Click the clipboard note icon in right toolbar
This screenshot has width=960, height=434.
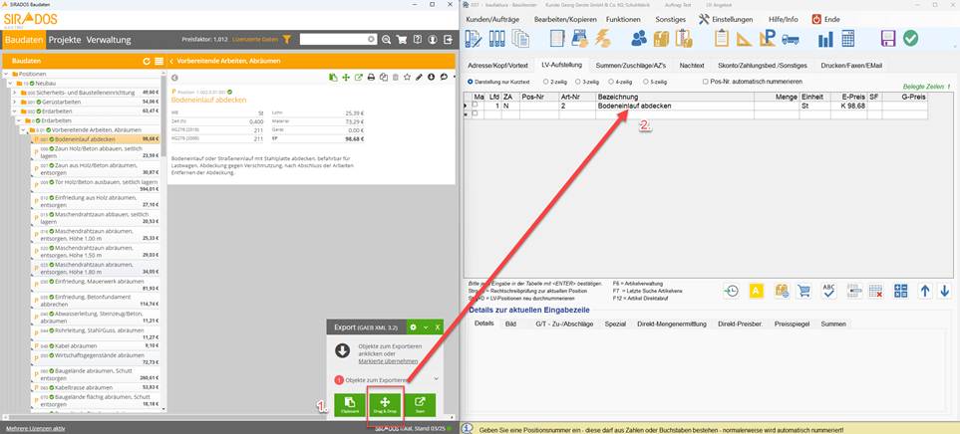click(x=721, y=39)
